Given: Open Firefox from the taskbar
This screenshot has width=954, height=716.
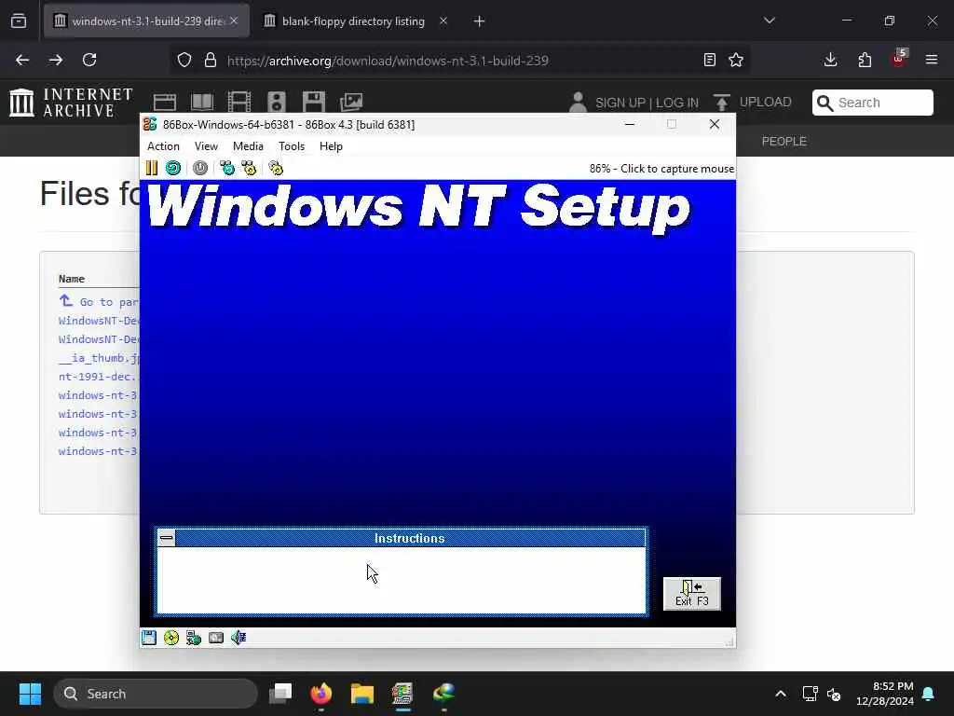Looking at the screenshot, I should tap(321, 694).
